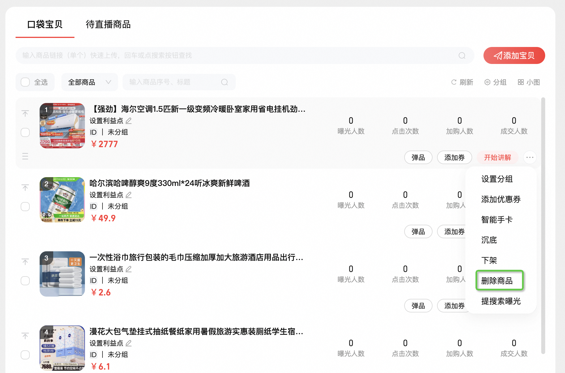565x373 pixels.
Task: Choose 提搜索曝光 from the menu
Action: pyautogui.click(x=501, y=301)
